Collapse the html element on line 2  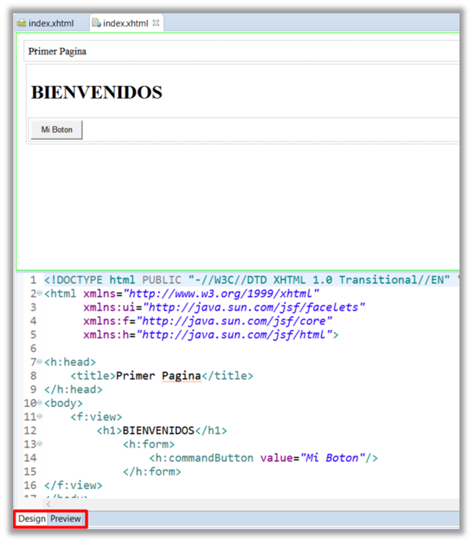[x=39, y=293]
